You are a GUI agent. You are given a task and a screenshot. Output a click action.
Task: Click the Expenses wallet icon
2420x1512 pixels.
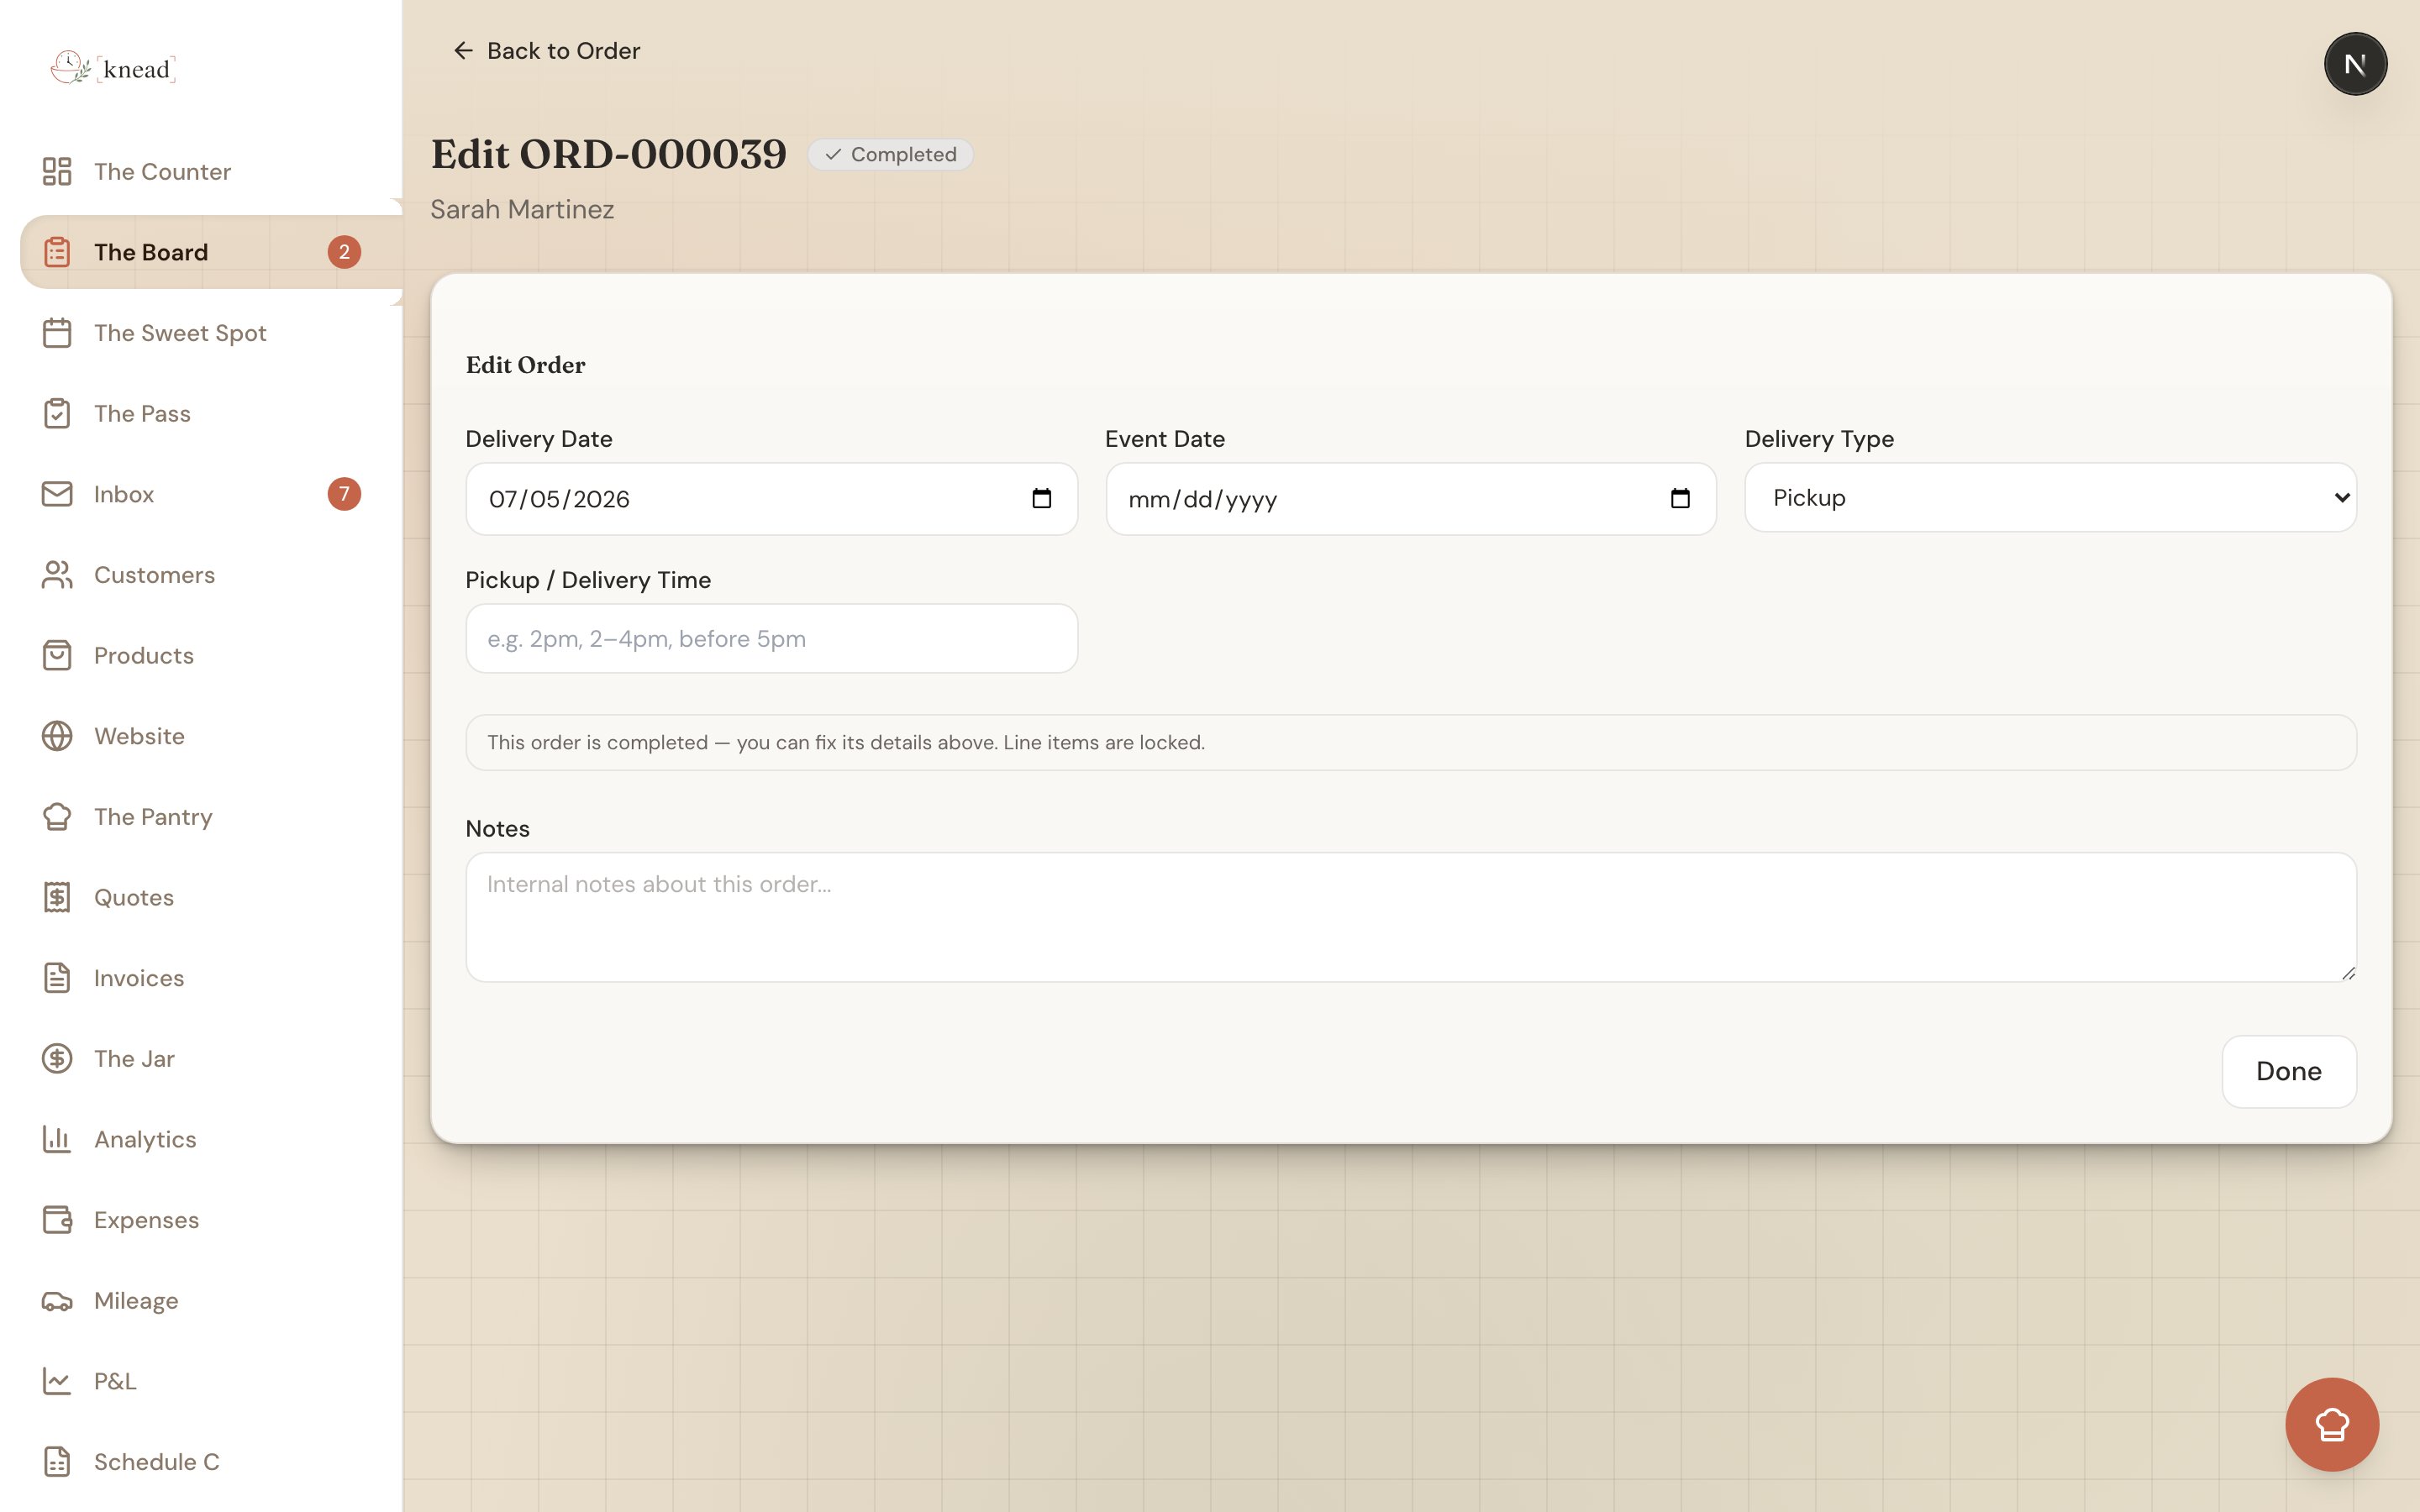tap(57, 1220)
